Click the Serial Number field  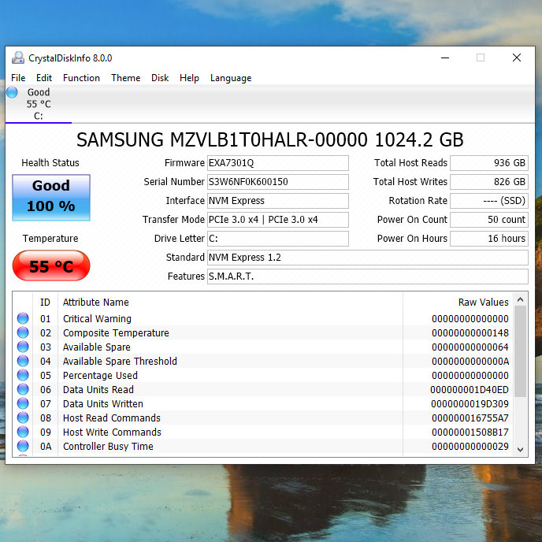tap(278, 182)
